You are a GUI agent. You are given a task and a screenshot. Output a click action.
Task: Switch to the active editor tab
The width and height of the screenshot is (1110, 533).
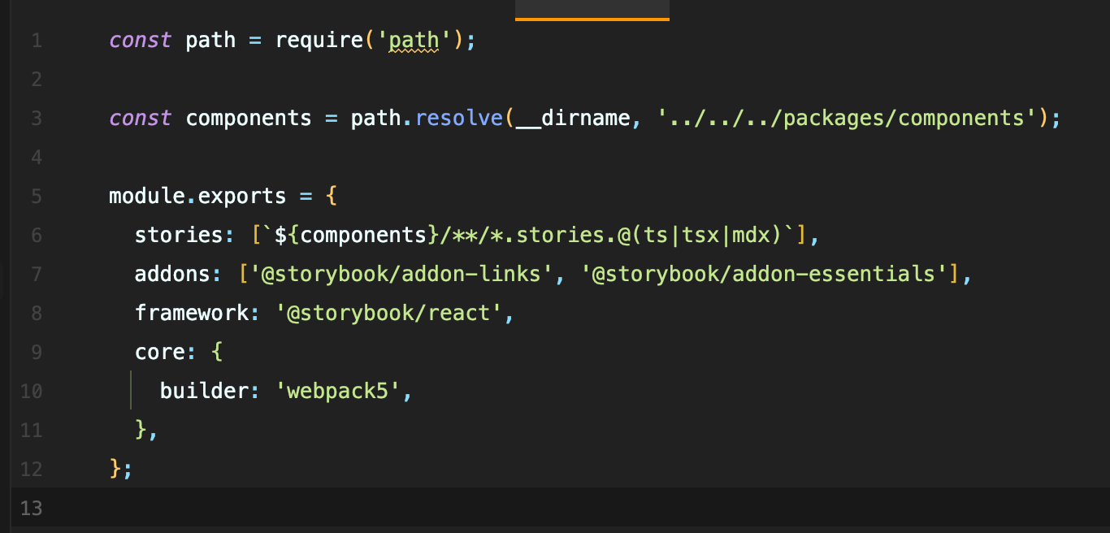[x=591, y=8]
